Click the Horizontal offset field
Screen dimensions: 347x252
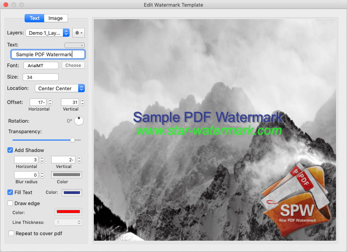[x=38, y=102]
